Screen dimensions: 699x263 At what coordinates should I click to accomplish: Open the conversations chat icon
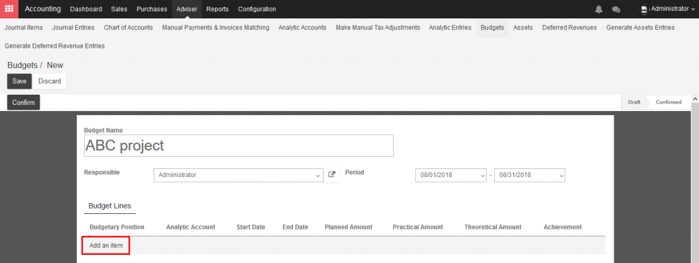coord(616,9)
